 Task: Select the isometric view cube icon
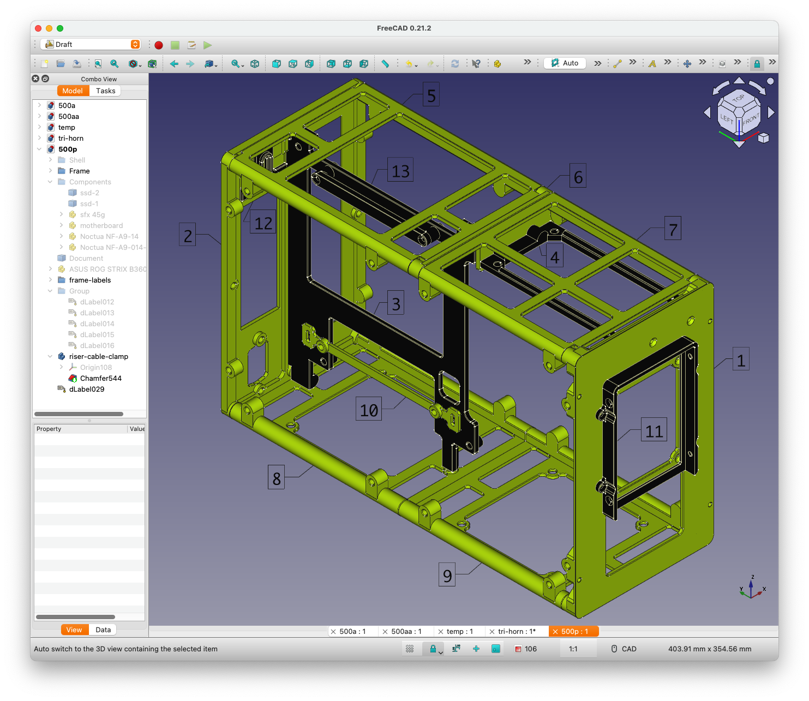[x=255, y=64]
